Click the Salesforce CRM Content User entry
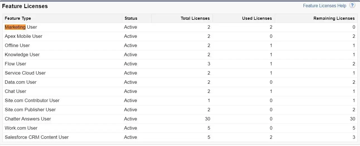 37,137
